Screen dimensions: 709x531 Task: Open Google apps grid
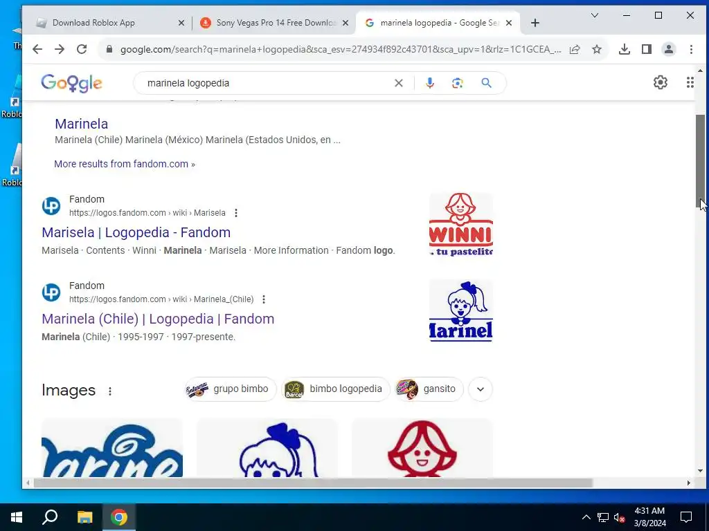tap(690, 82)
